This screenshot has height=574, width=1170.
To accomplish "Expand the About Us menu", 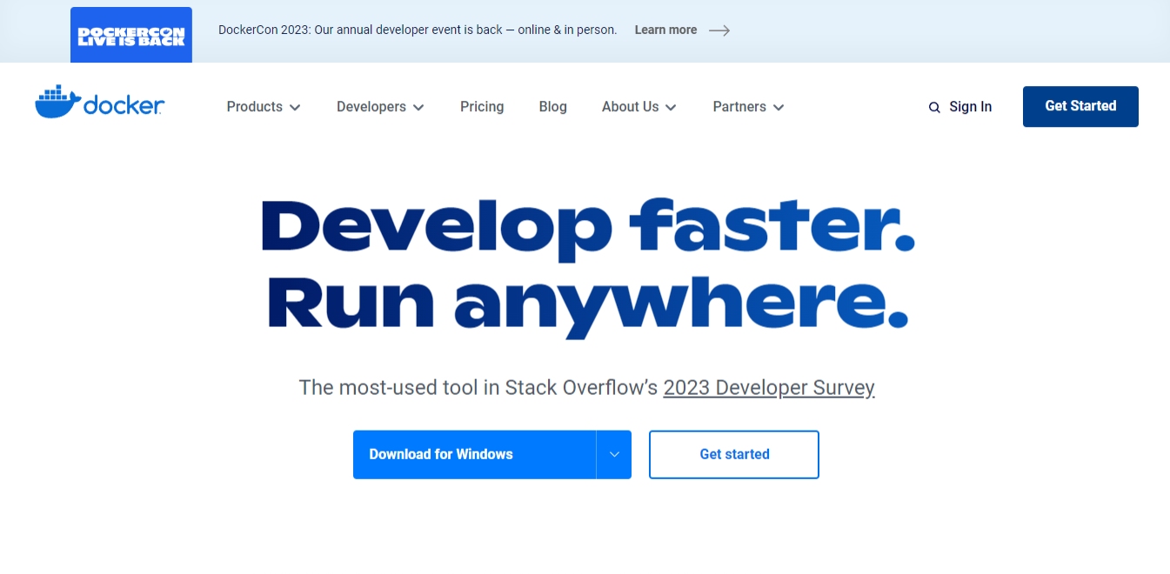I will point(639,107).
